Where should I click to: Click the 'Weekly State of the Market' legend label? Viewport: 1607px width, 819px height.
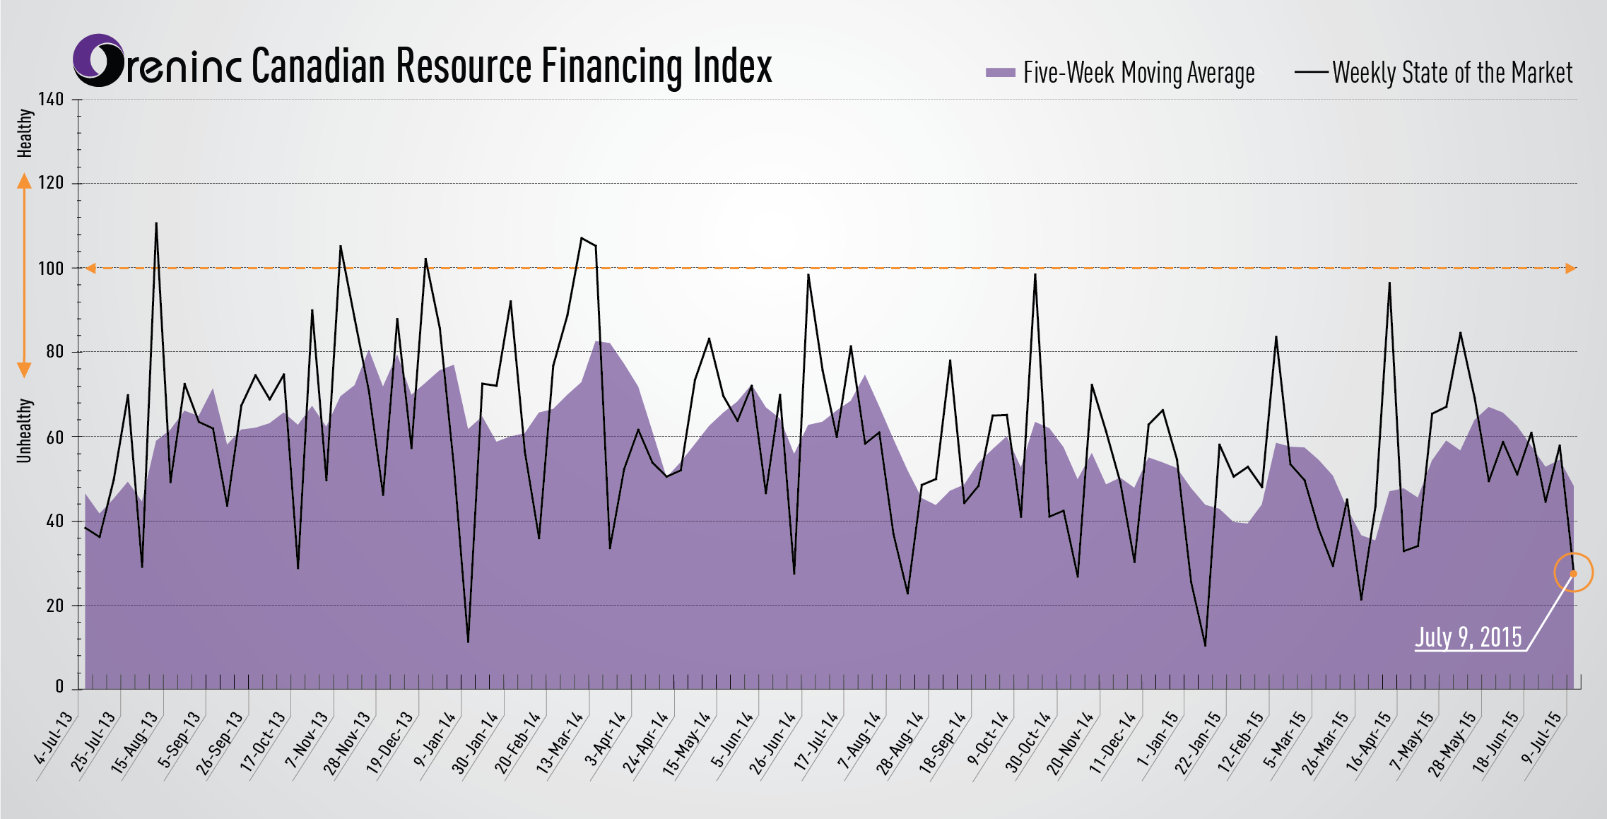(1452, 73)
